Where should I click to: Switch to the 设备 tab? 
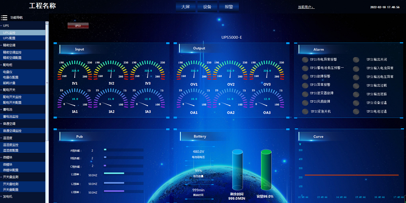[x=207, y=7]
